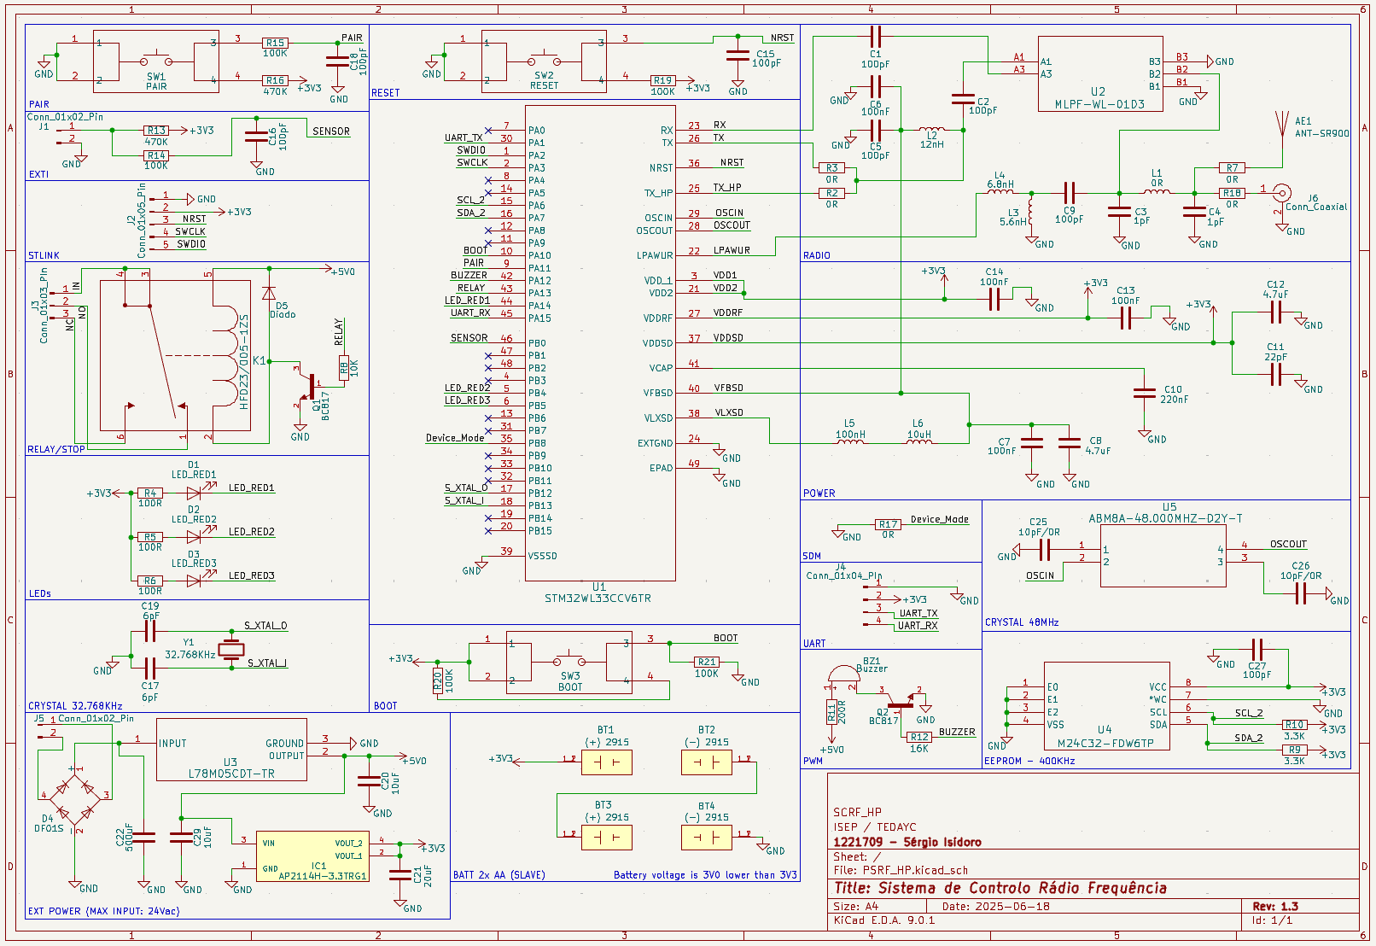1376x946 pixels.
Task: Select the C22 500uF capacitor symbol
Action: click(x=144, y=838)
